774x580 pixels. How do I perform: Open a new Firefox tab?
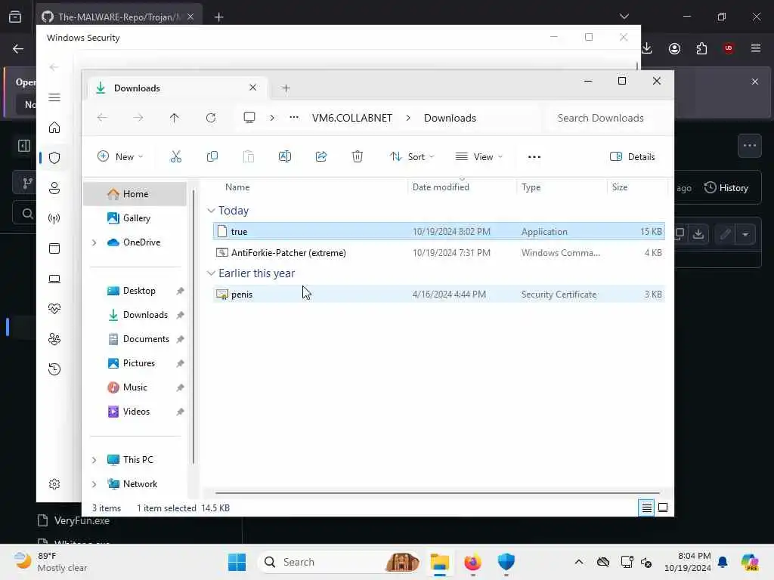pos(218,17)
